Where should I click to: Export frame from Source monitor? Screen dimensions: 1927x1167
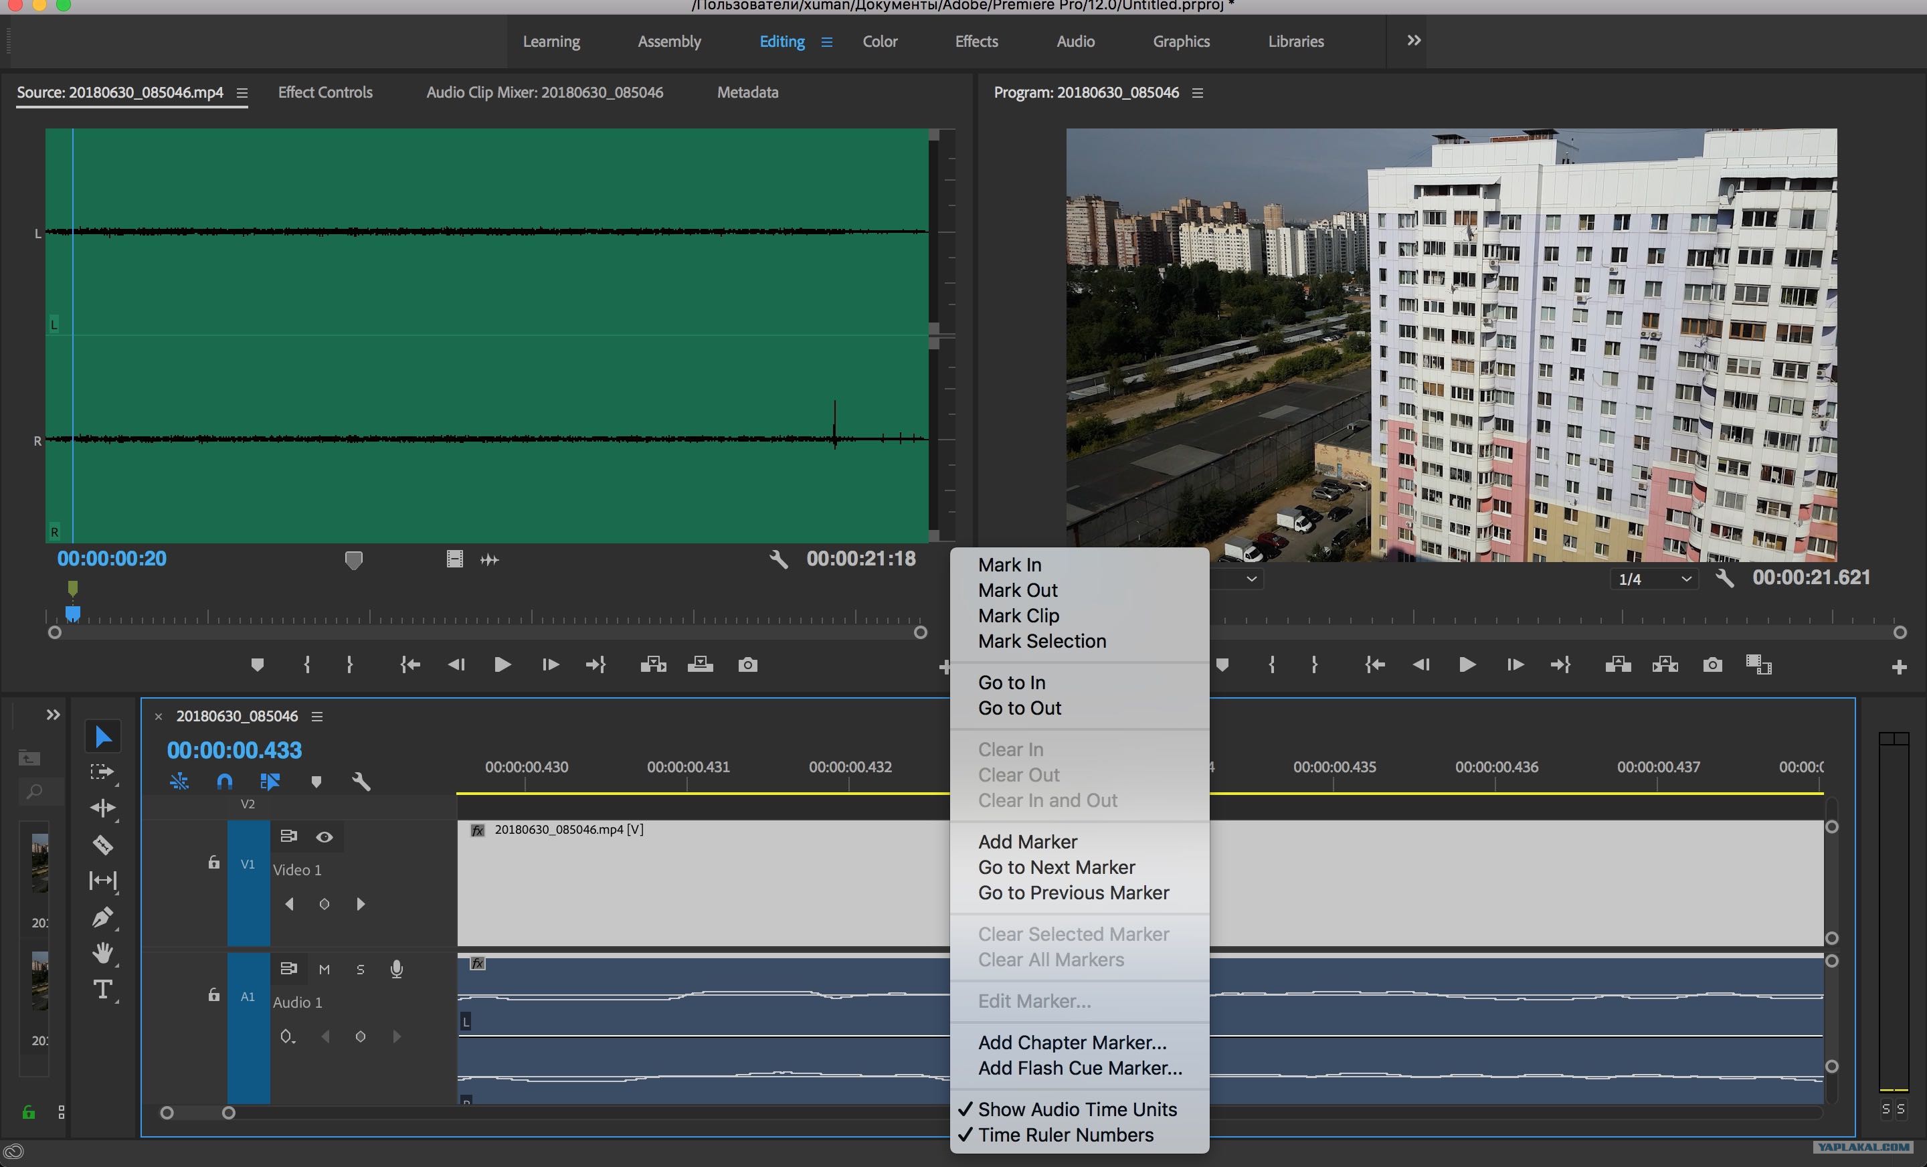coord(747,665)
